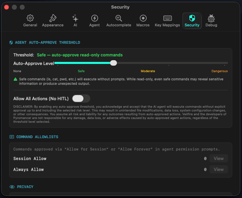Click the DISCLAIMER paragraph text
Image resolution: width=242 pixels, height=198 pixels.
[120, 114]
